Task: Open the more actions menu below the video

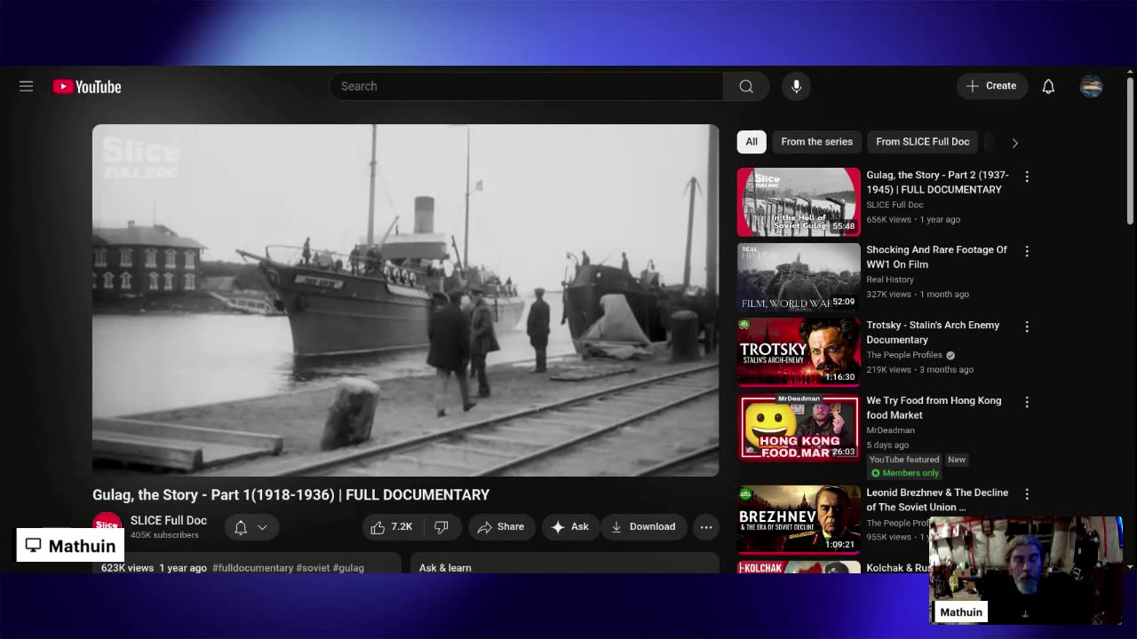Action: pos(706,526)
